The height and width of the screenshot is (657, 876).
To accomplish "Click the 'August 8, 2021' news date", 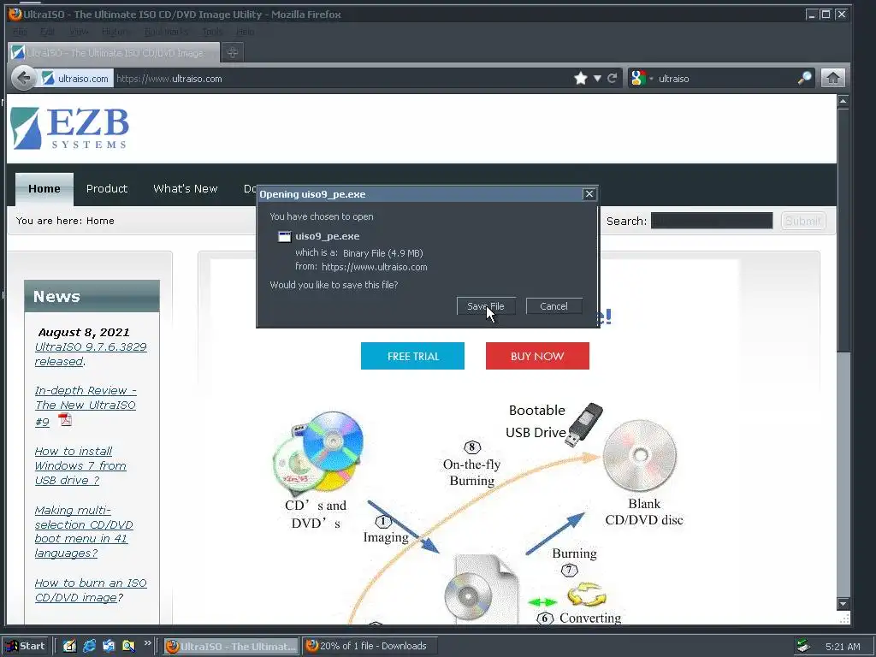I will [84, 333].
